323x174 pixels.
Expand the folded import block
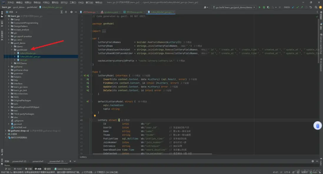[104, 31]
